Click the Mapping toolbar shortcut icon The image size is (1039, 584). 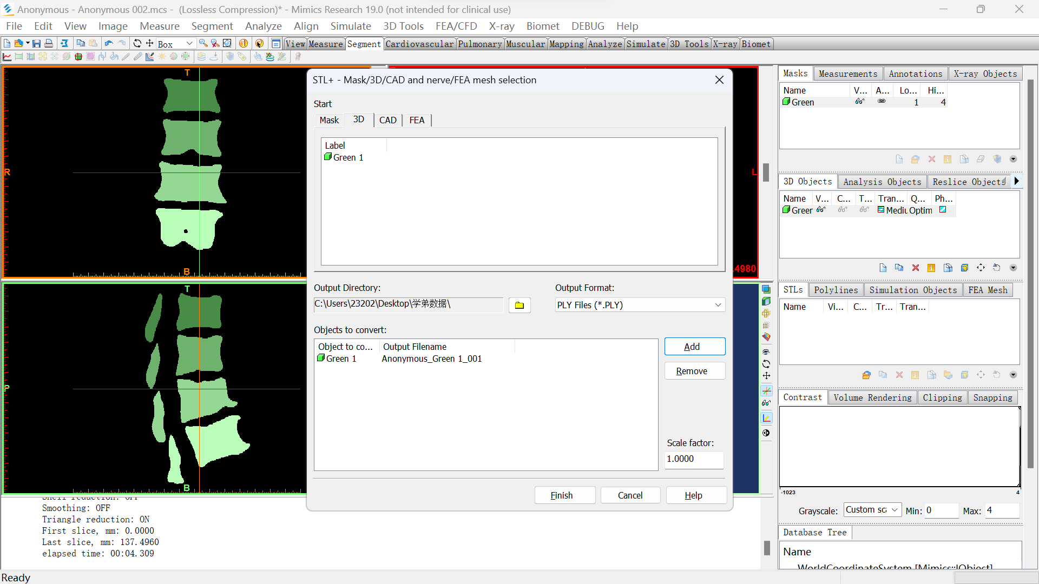pos(567,44)
